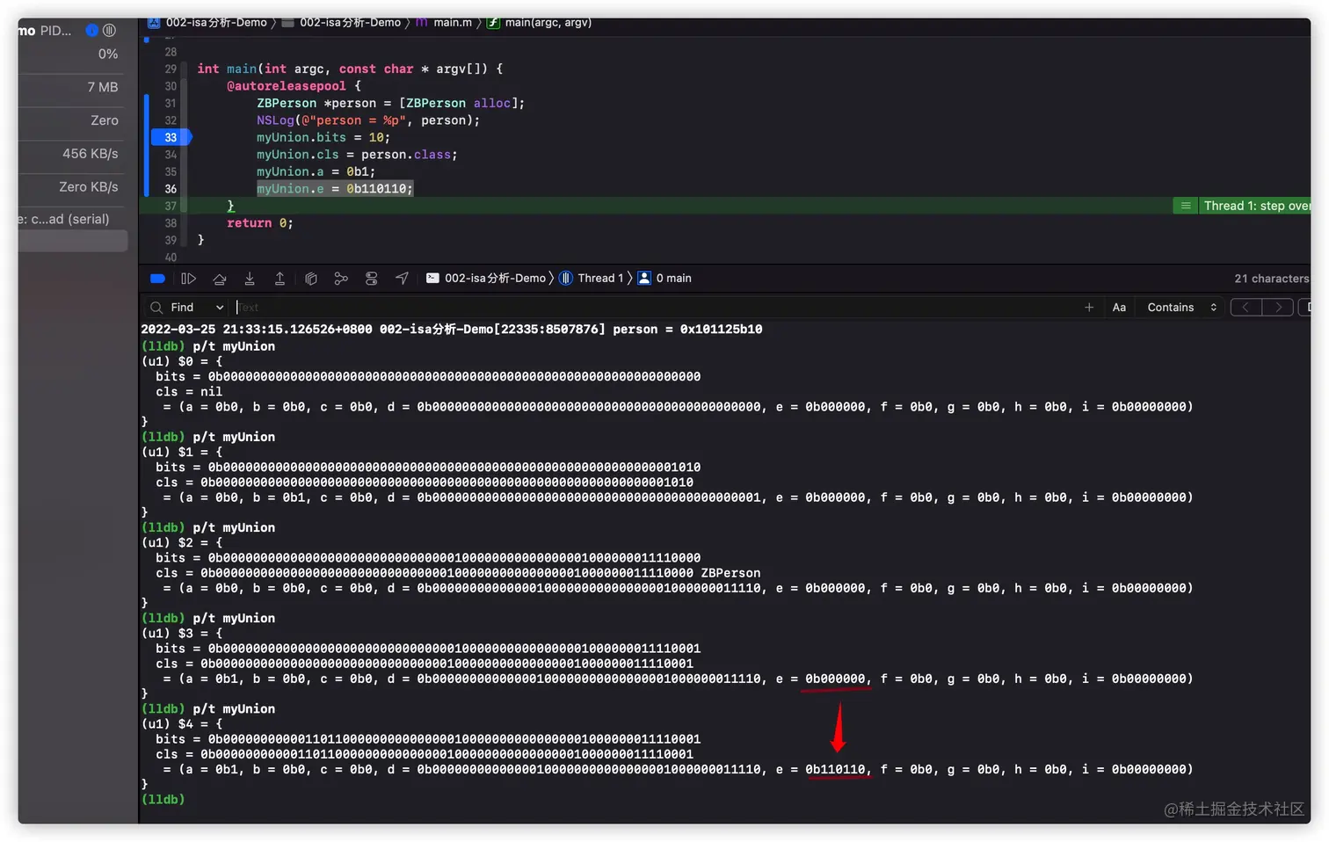
Task: Toggle breakpoint on line 33
Action: 171,137
